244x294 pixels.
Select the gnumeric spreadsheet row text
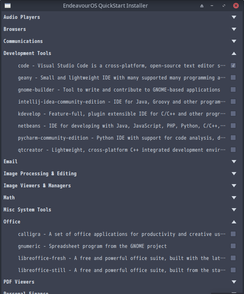coord(92,246)
